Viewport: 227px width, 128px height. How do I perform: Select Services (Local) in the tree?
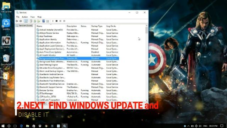24,26
